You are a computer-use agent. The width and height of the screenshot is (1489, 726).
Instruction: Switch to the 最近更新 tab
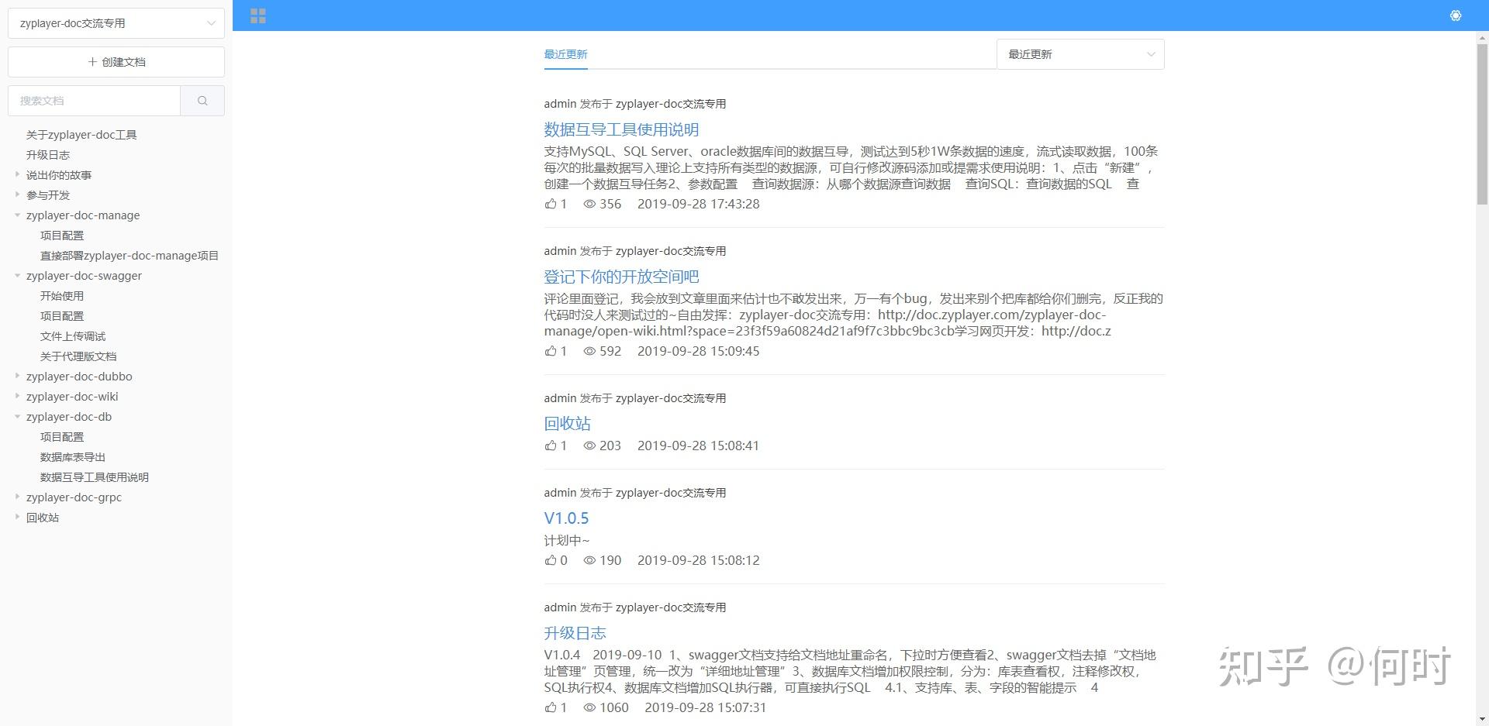565,54
